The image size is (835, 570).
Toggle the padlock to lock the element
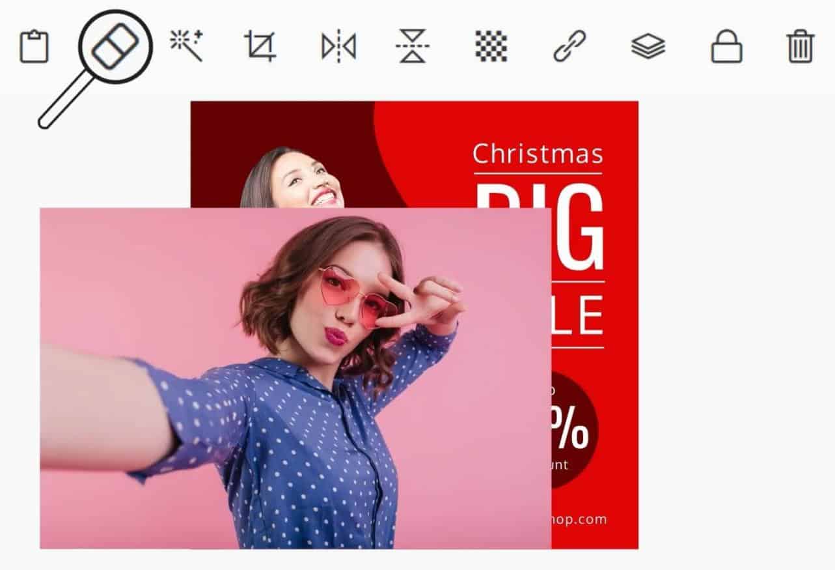tap(726, 48)
